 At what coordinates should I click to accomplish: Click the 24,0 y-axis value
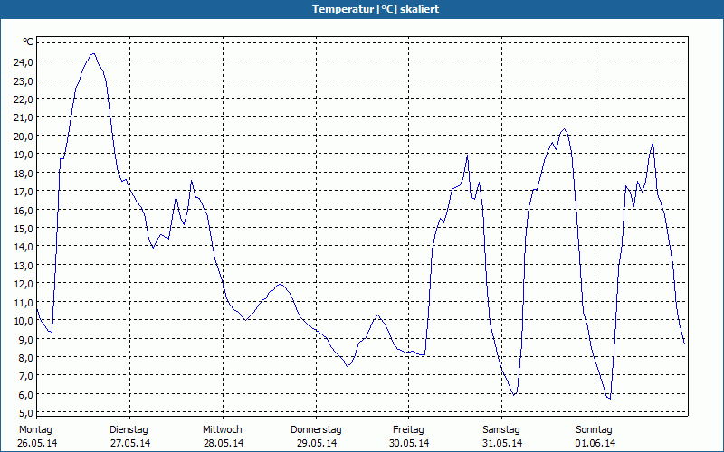(24, 62)
